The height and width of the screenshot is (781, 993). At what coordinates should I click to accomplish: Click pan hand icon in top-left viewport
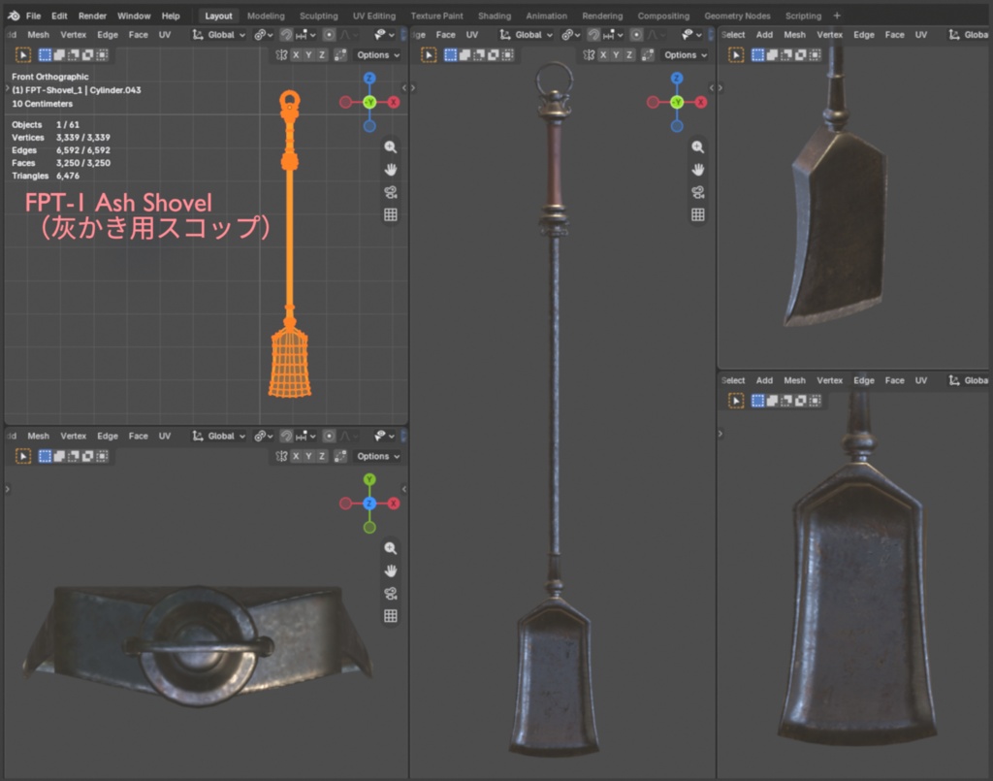[x=391, y=170]
